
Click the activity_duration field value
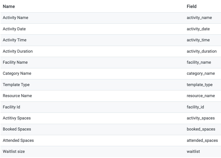[202, 51]
